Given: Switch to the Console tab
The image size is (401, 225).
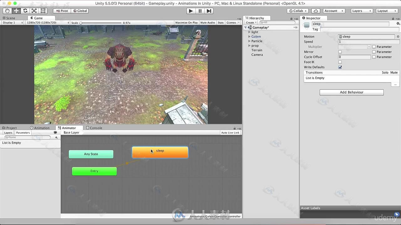Looking at the screenshot, I should (x=94, y=128).
